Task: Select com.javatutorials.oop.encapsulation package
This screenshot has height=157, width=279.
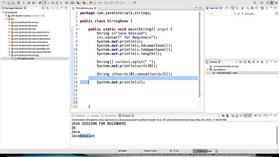Action: click(32, 39)
